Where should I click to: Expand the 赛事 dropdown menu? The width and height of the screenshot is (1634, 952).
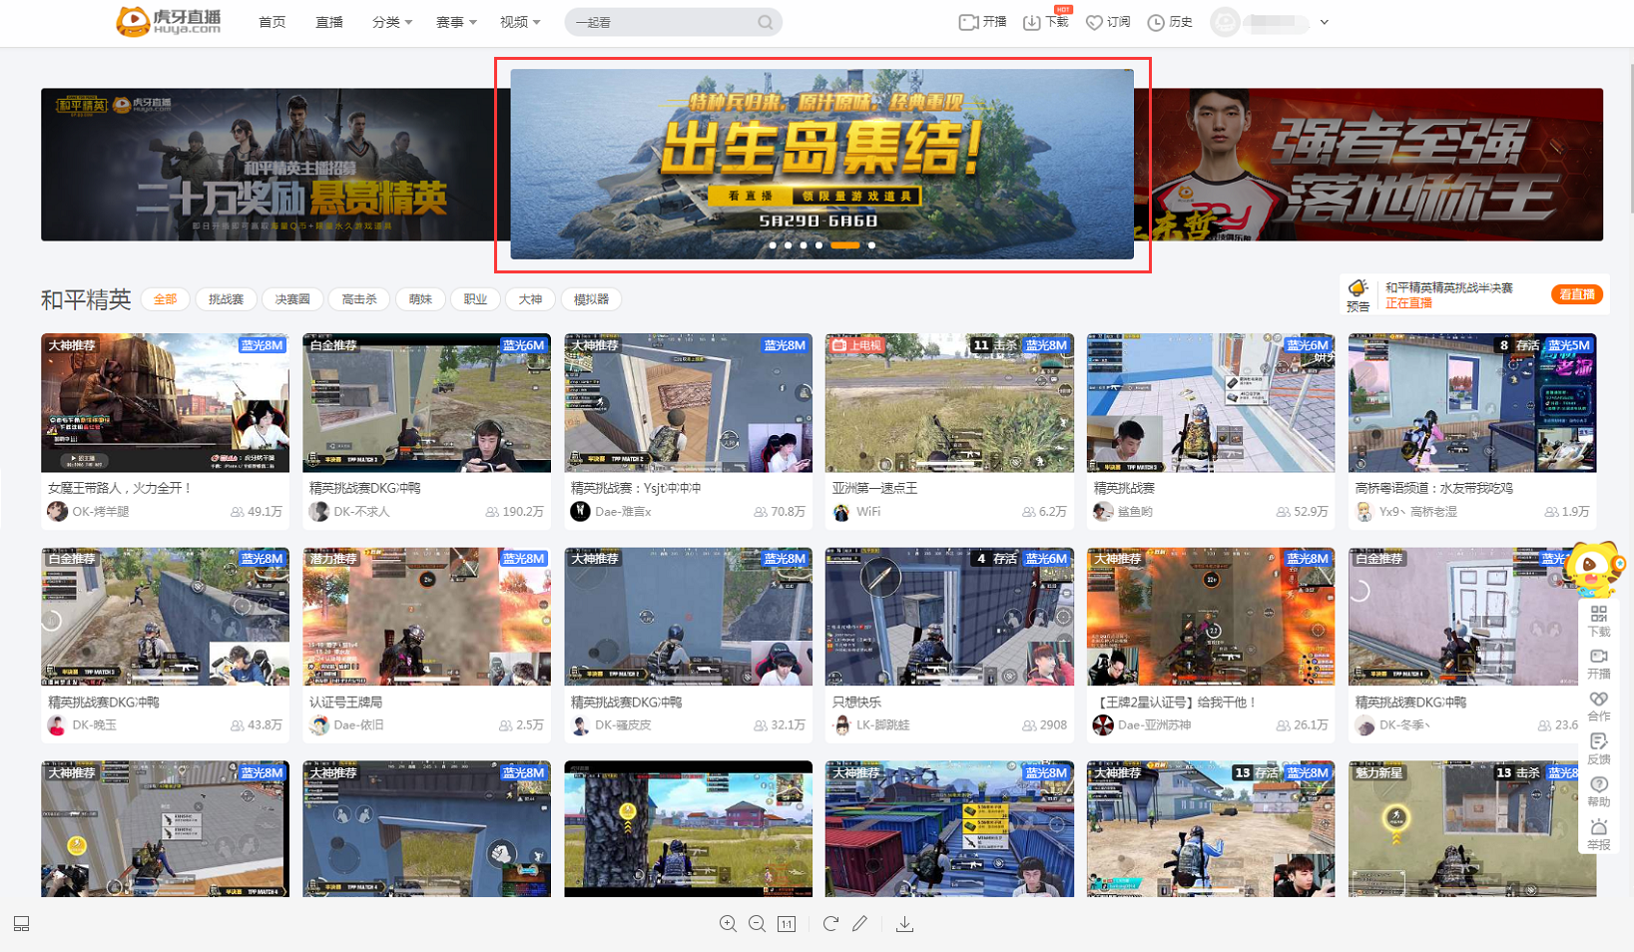pyautogui.click(x=455, y=22)
